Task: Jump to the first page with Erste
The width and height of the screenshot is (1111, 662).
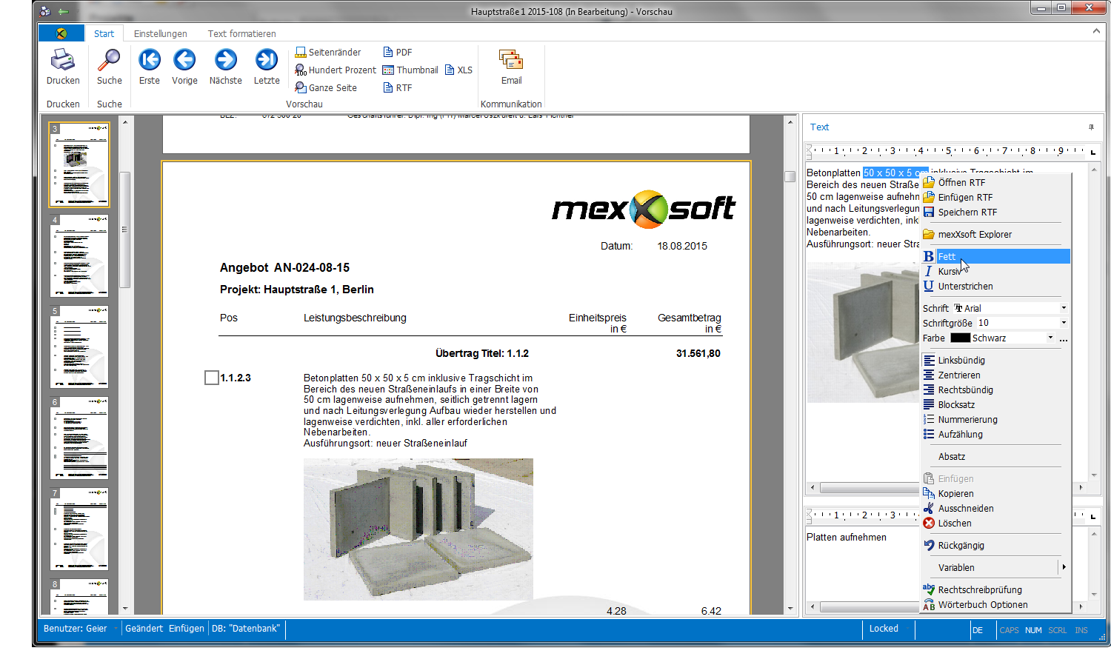Action: 149,67
